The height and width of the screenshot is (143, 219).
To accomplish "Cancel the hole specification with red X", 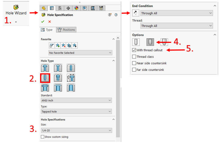I will (50, 22).
